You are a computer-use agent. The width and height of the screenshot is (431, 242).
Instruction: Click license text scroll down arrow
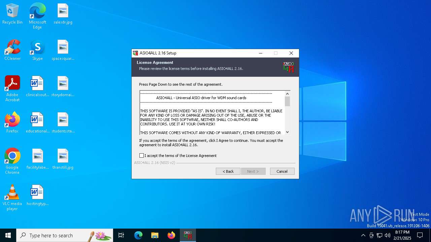click(287, 132)
